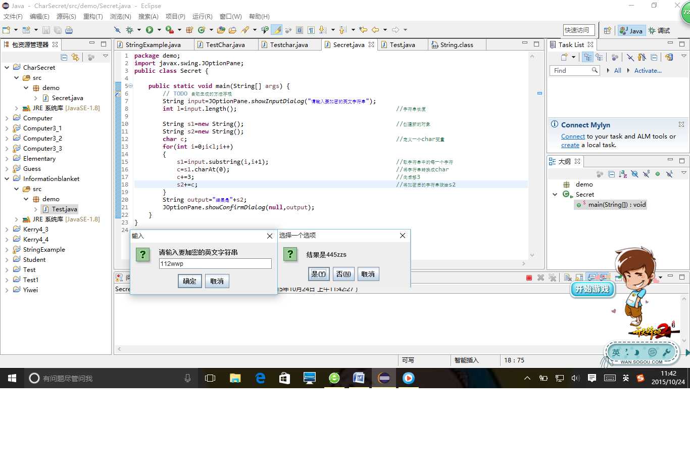This screenshot has height=462, width=690.
Task: Switch to String.class editor tab
Action: click(457, 45)
